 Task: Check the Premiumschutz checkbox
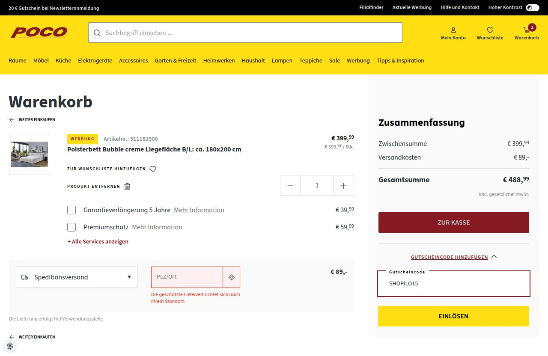[x=71, y=227]
